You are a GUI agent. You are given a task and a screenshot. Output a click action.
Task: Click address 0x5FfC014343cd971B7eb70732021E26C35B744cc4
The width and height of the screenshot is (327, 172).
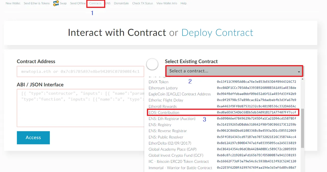256,137
